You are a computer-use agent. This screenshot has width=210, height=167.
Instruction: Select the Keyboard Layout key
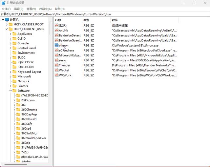tap(29, 72)
